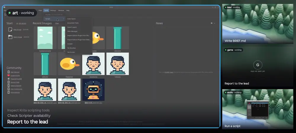Click the Krita logo in the title bar
This screenshot has width=296, height=133.
point(4,7)
